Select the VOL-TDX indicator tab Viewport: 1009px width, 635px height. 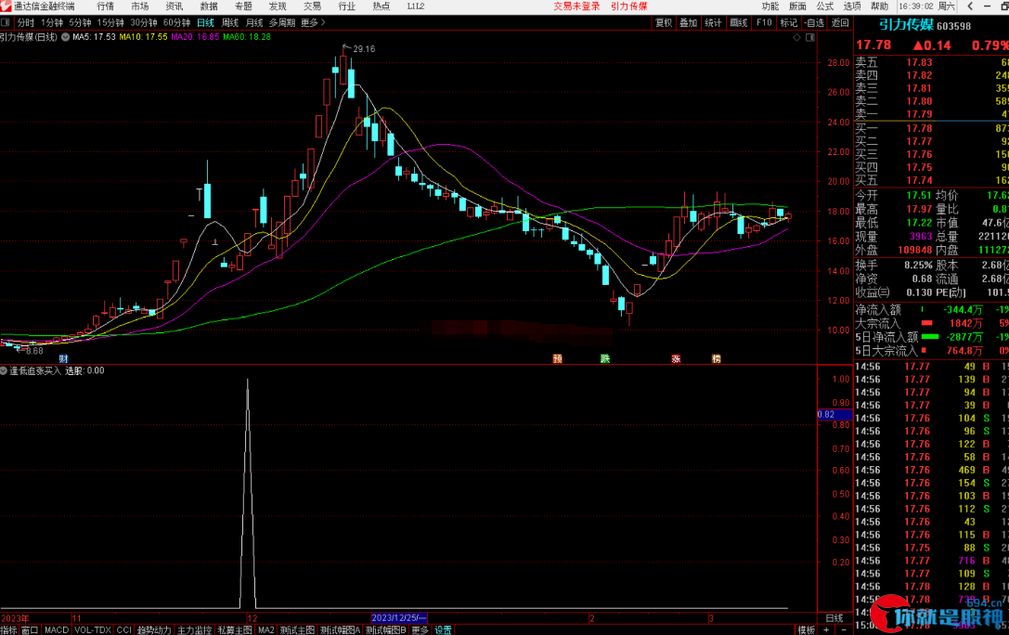pos(93,629)
